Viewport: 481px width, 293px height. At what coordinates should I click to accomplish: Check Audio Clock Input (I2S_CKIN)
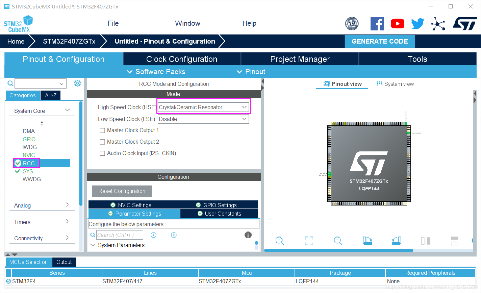[102, 153]
